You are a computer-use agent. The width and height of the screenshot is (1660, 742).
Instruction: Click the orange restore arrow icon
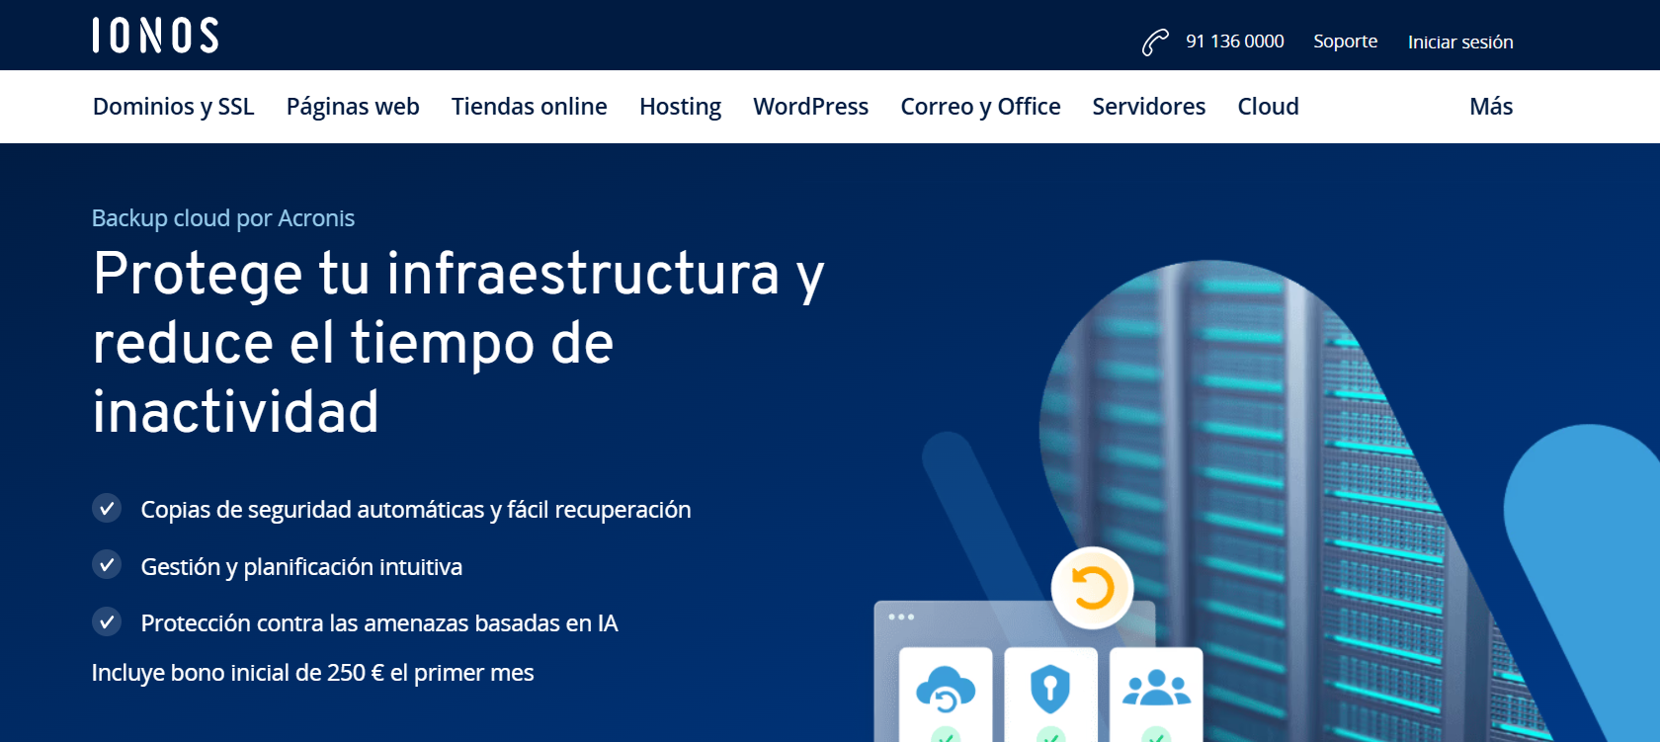coord(1092,588)
